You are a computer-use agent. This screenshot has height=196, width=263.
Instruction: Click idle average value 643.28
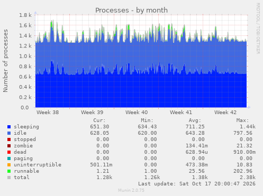(x=195, y=133)
